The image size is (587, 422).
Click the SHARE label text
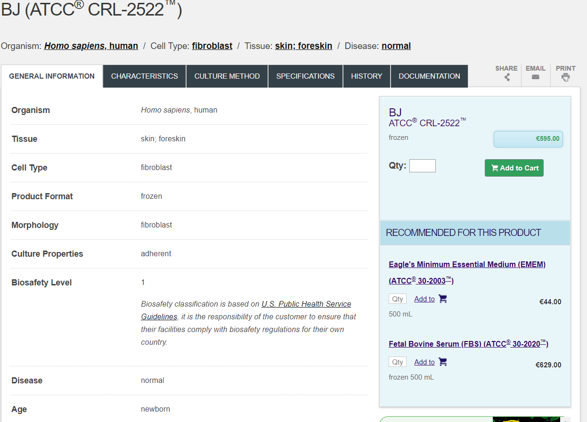(506, 68)
